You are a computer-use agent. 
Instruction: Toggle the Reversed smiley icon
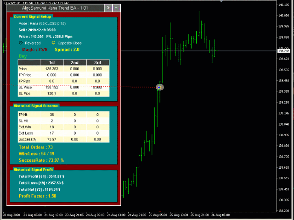[21, 43]
